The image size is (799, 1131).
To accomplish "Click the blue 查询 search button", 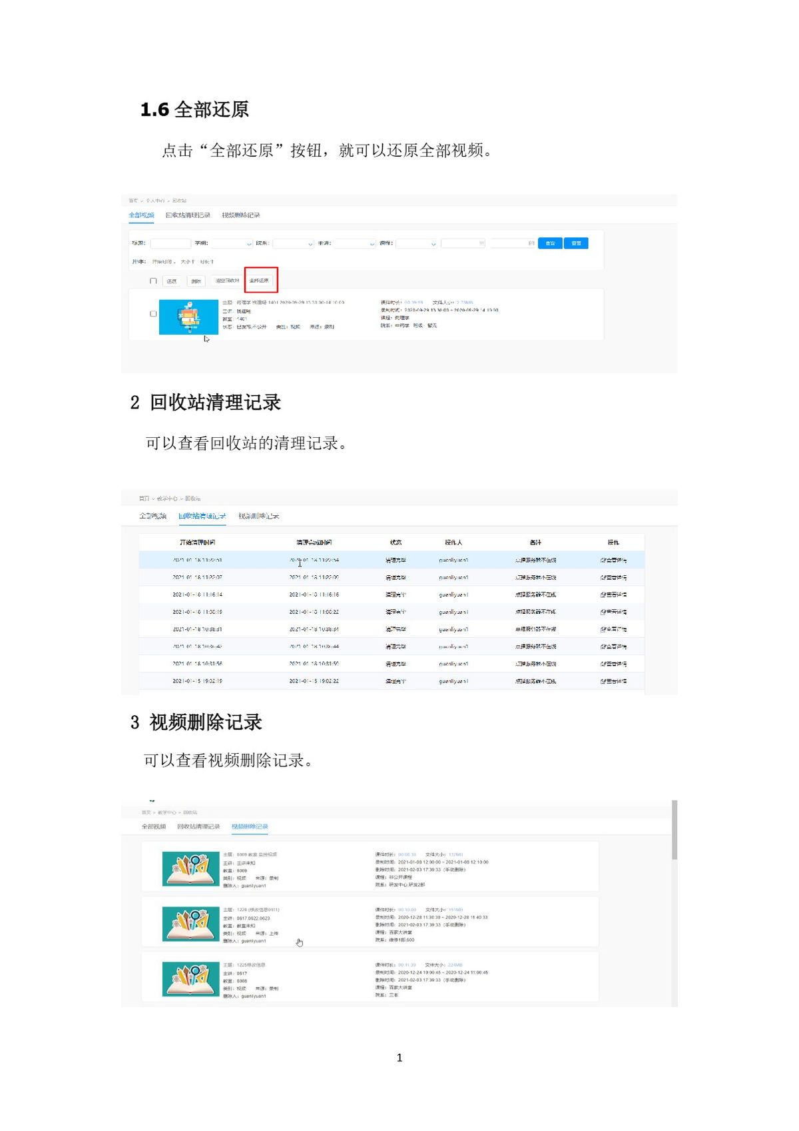I will [549, 243].
